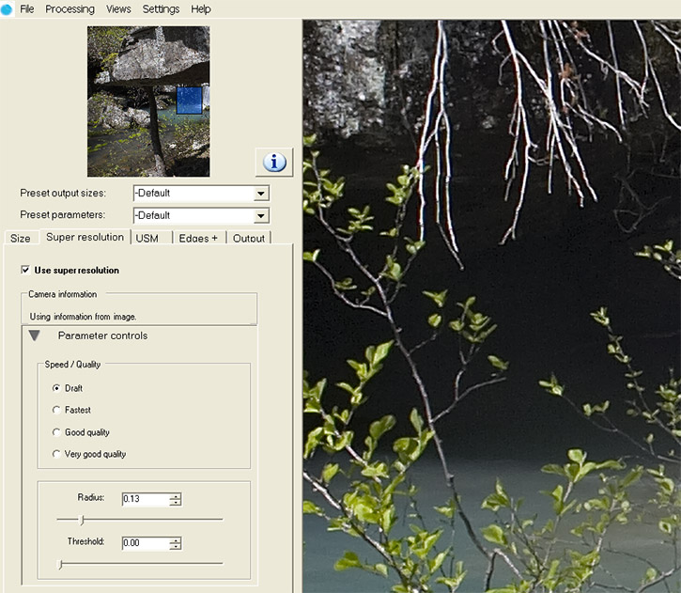Click the Threshold value field
The image size is (681, 593).
(146, 543)
